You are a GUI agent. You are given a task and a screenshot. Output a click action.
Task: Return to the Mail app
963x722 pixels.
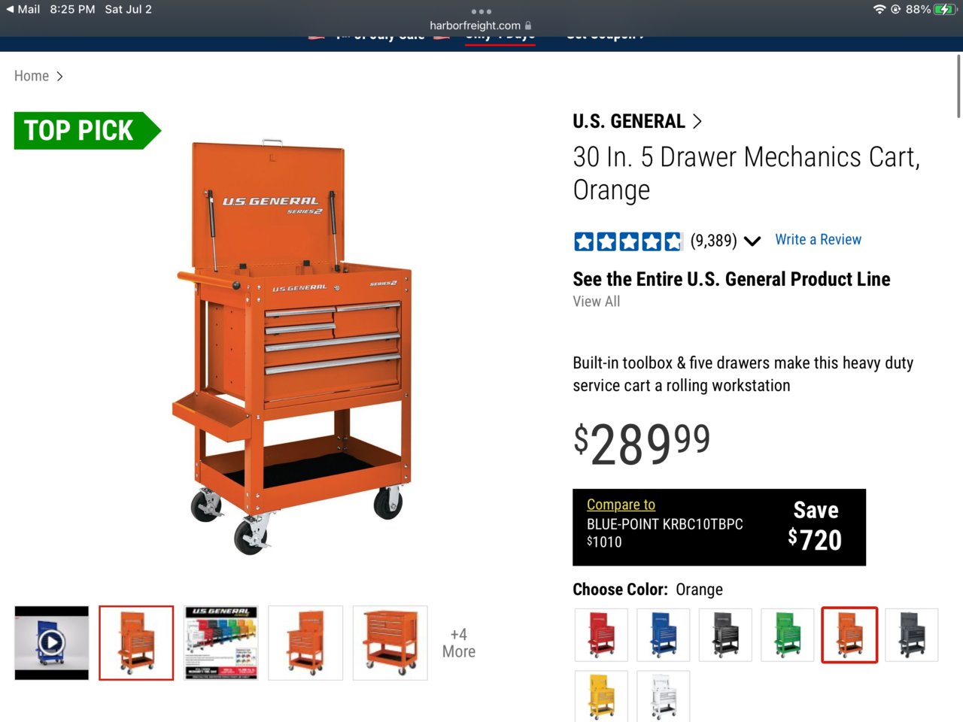[x=23, y=9]
